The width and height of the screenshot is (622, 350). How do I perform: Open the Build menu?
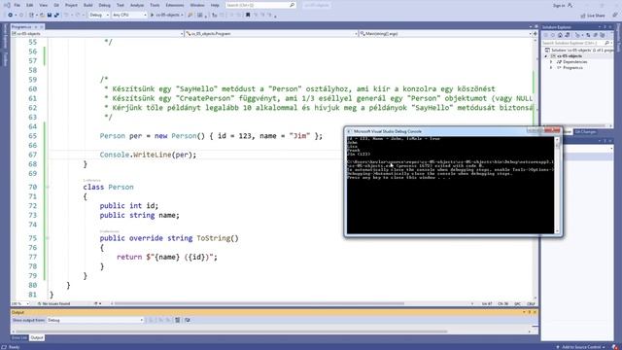[x=88, y=5]
